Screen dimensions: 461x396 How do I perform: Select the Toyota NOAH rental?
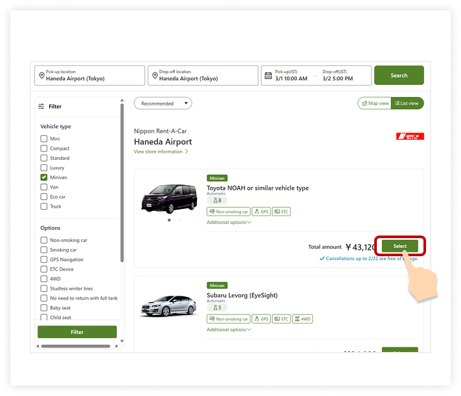click(x=400, y=246)
